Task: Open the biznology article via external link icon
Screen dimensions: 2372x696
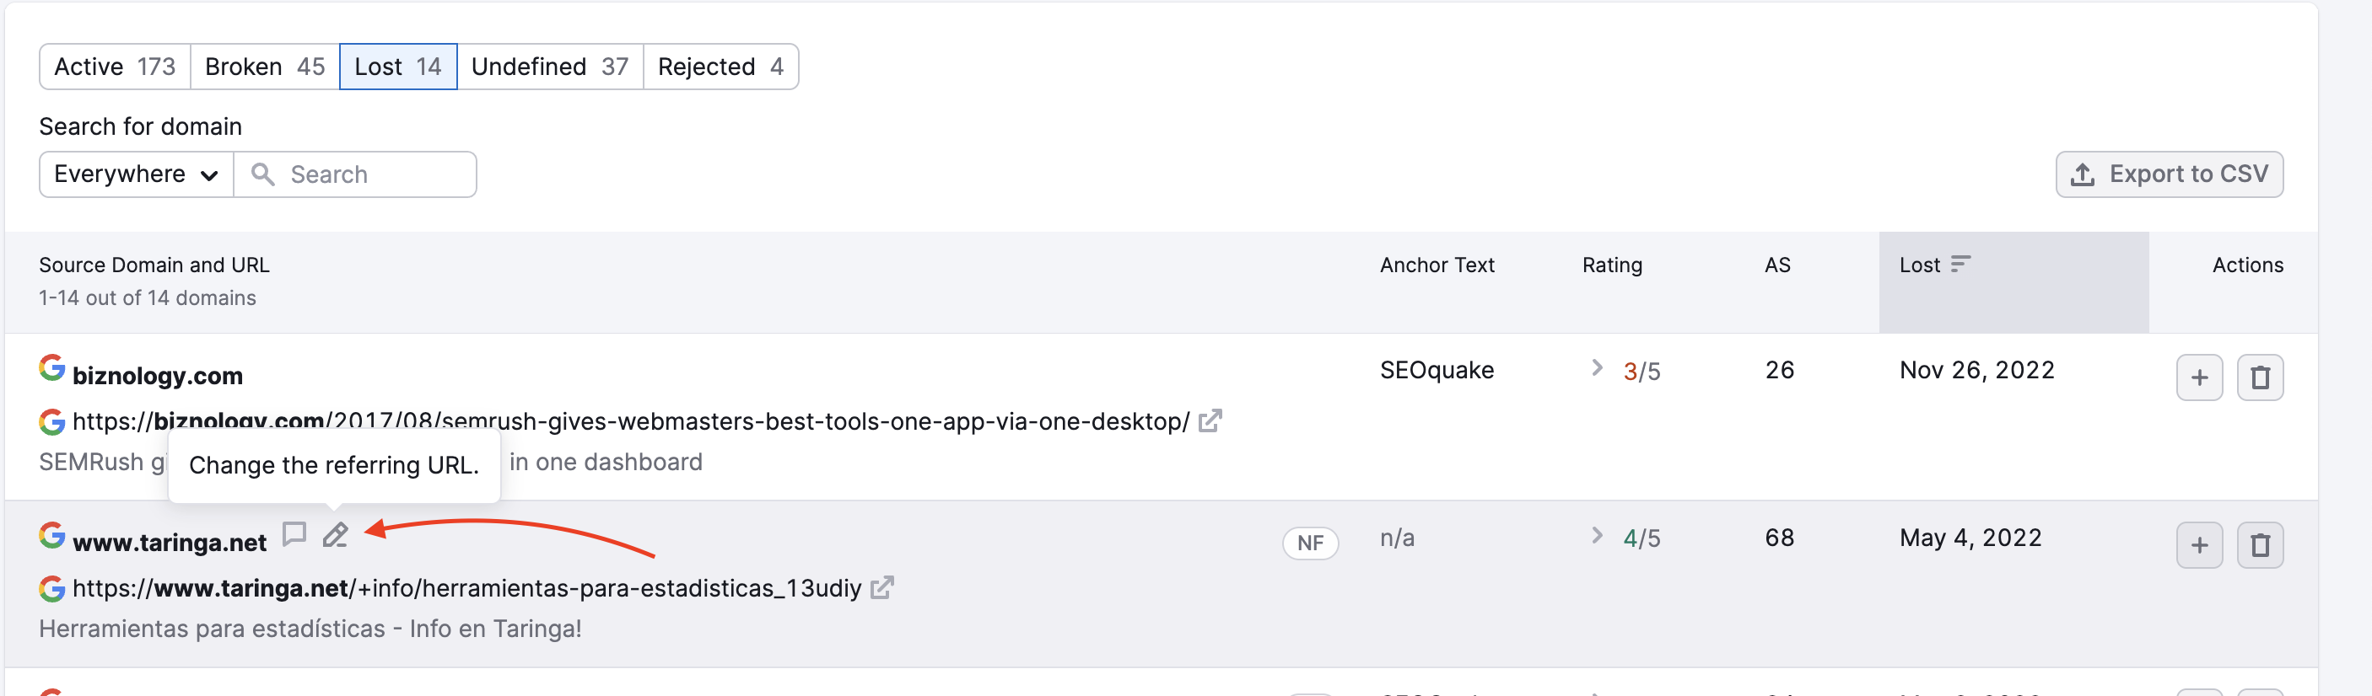Action: [1210, 421]
